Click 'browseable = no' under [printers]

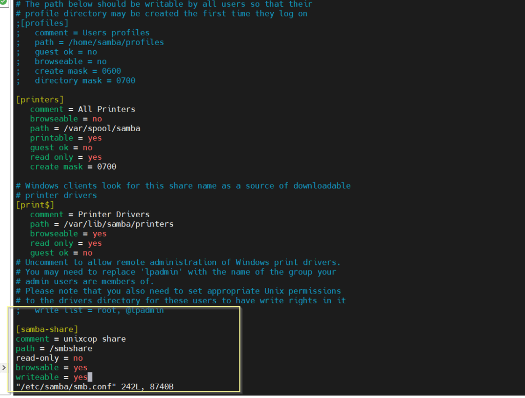click(x=66, y=119)
